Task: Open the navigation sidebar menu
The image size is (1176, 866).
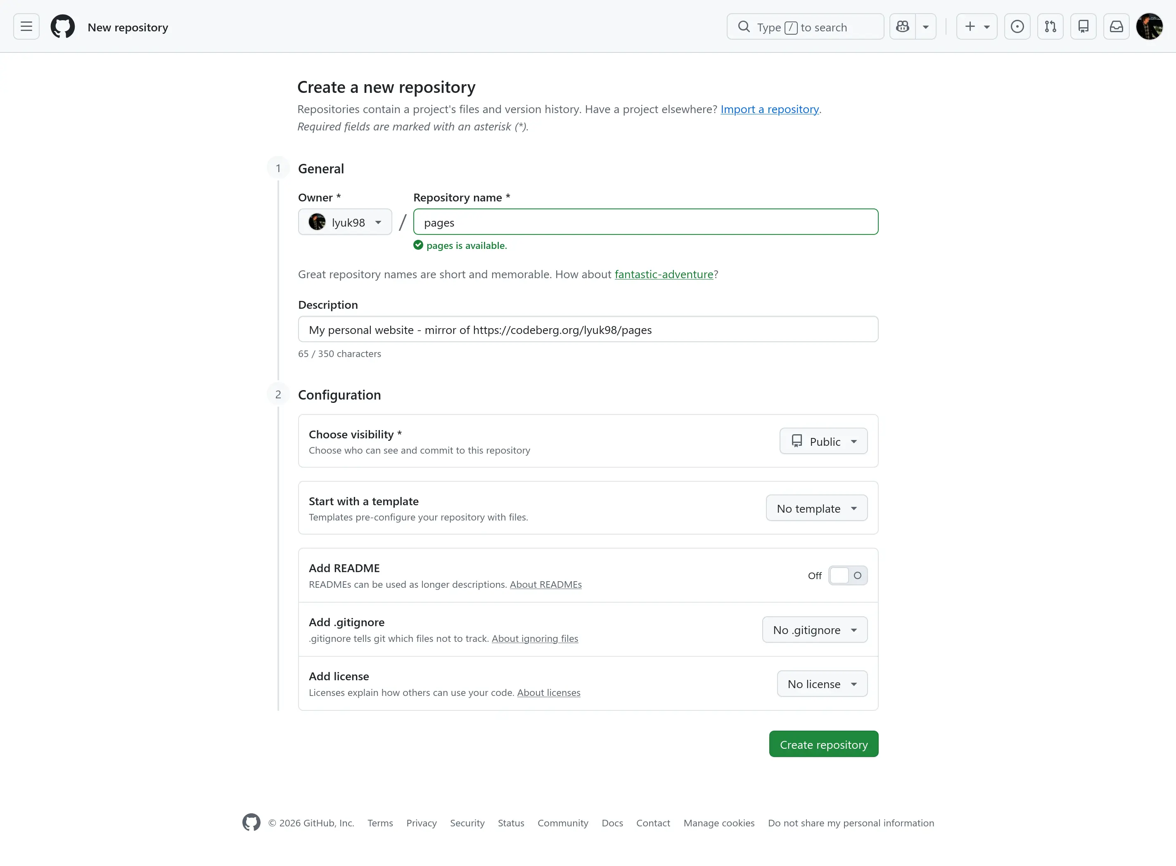Action: click(x=25, y=26)
